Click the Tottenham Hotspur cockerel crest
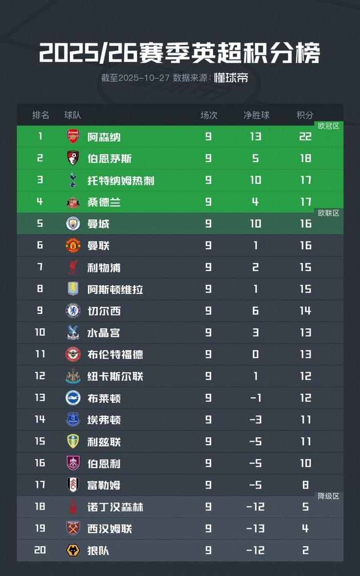 [73, 180]
